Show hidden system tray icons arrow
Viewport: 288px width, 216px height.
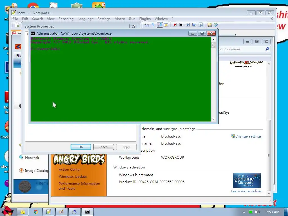[x=244, y=212]
